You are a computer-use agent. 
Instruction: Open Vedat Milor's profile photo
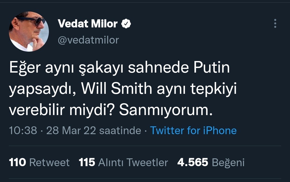click(x=29, y=31)
